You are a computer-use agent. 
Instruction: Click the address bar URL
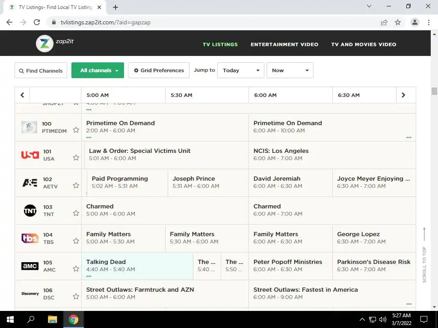pyautogui.click(x=106, y=22)
